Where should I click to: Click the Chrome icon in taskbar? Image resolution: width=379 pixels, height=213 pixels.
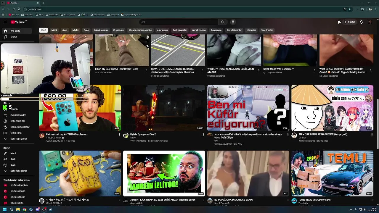click(24, 209)
